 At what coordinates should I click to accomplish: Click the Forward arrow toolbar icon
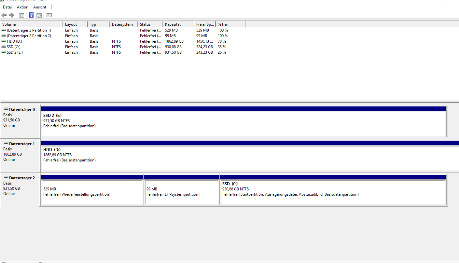[11, 15]
